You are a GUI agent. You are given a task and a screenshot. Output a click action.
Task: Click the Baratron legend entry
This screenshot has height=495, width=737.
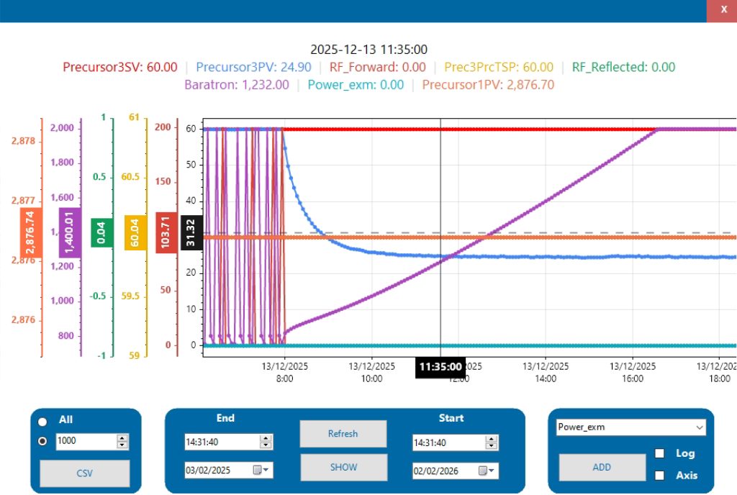coord(236,85)
